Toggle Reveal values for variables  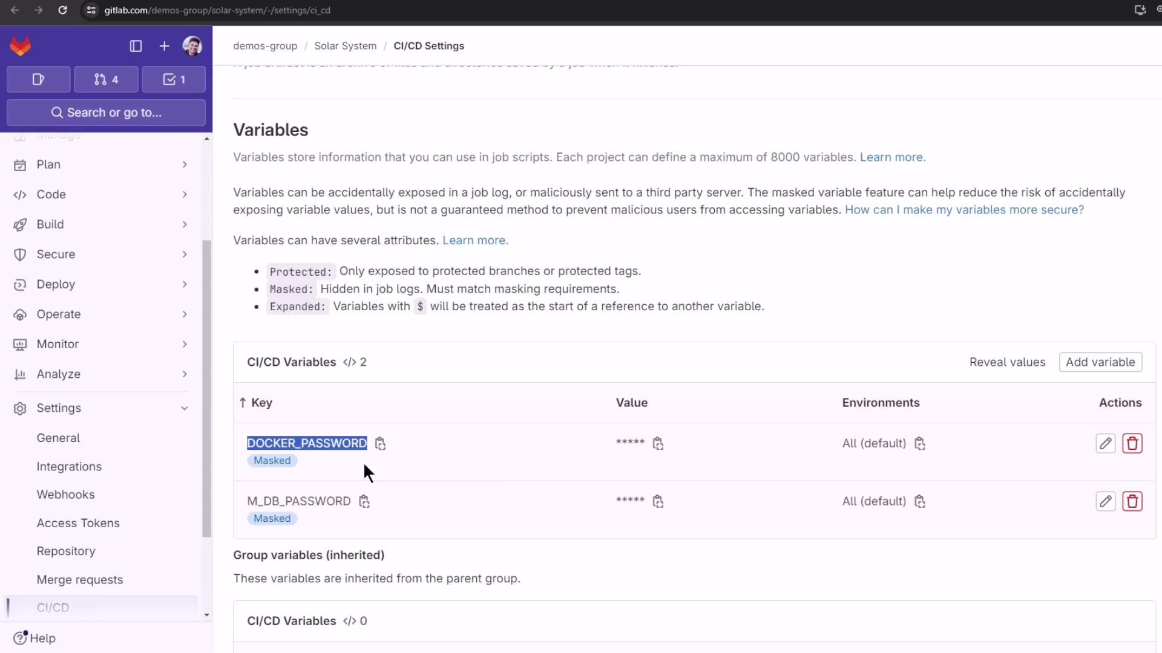1007,362
